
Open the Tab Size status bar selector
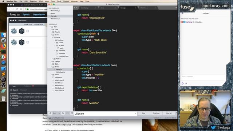click(157, 118)
